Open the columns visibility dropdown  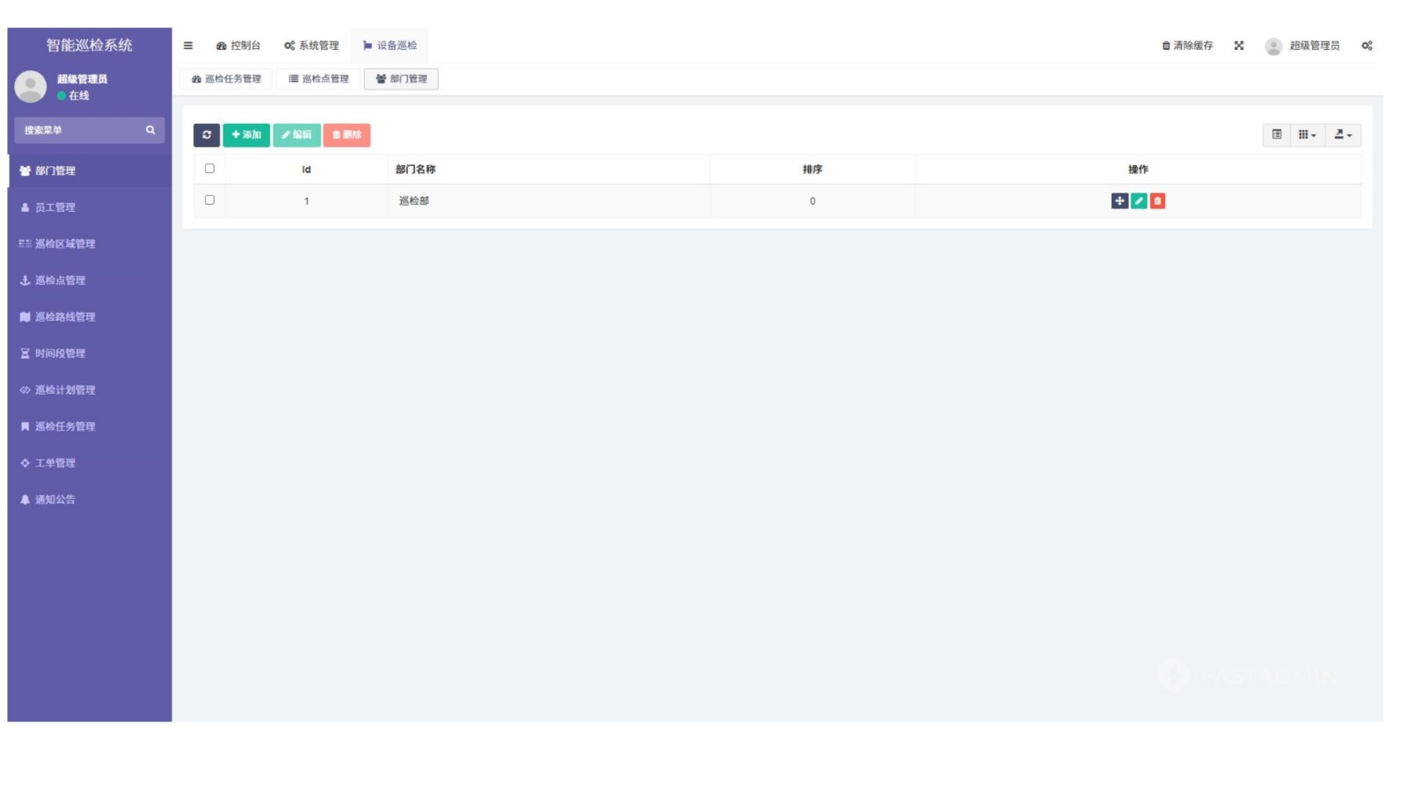[x=1308, y=134]
